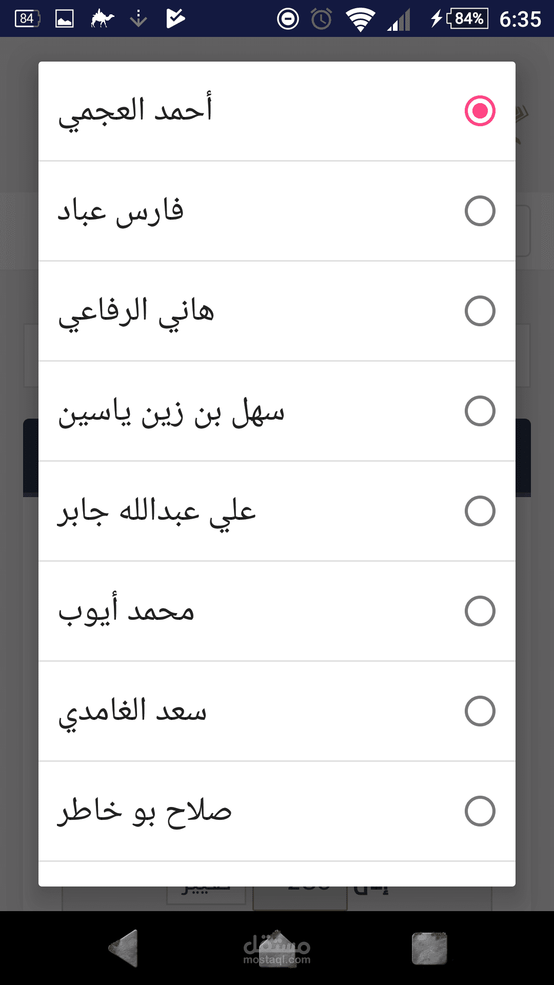Tap the picture notification icon
The image size is (554, 985).
pyautogui.click(x=64, y=19)
